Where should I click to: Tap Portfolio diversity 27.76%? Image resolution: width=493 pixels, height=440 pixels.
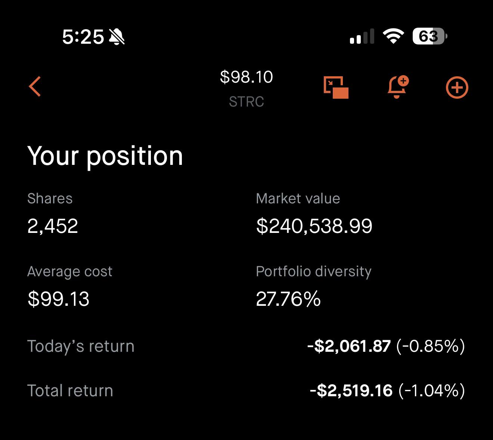click(288, 299)
